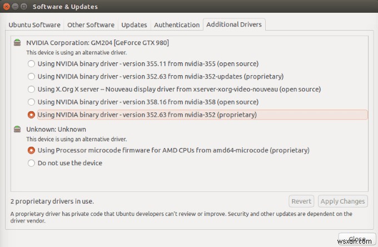This screenshot has width=378, height=247.
Task: Click the Unknown: Unknown device title
Action: click(56, 129)
